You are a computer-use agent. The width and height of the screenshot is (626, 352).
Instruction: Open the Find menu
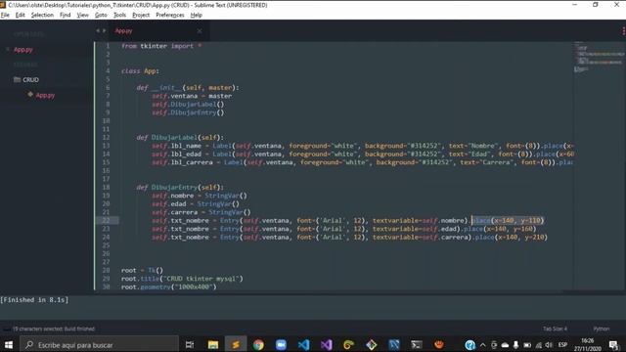tap(66, 15)
